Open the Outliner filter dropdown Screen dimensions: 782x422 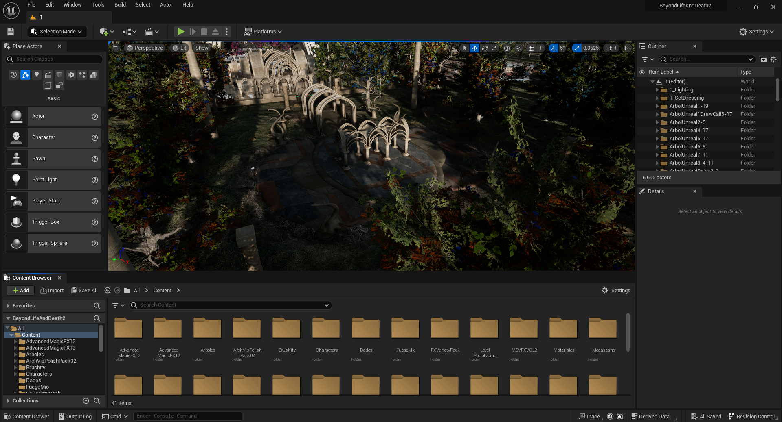point(648,59)
